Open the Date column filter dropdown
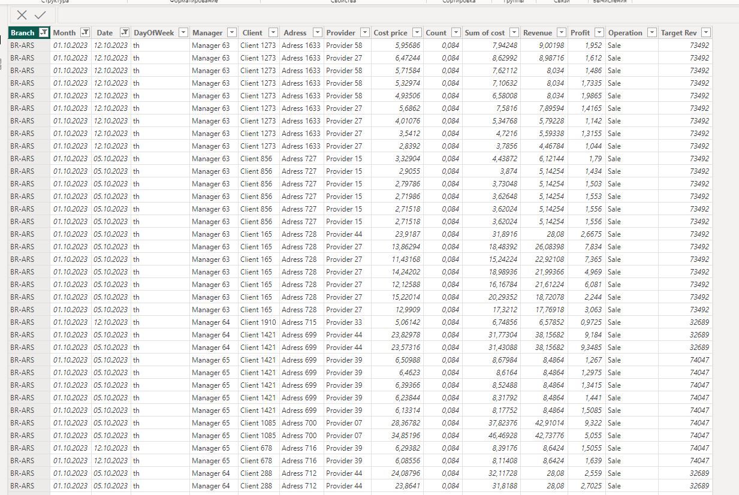This screenshot has width=739, height=495. coord(125,33)
